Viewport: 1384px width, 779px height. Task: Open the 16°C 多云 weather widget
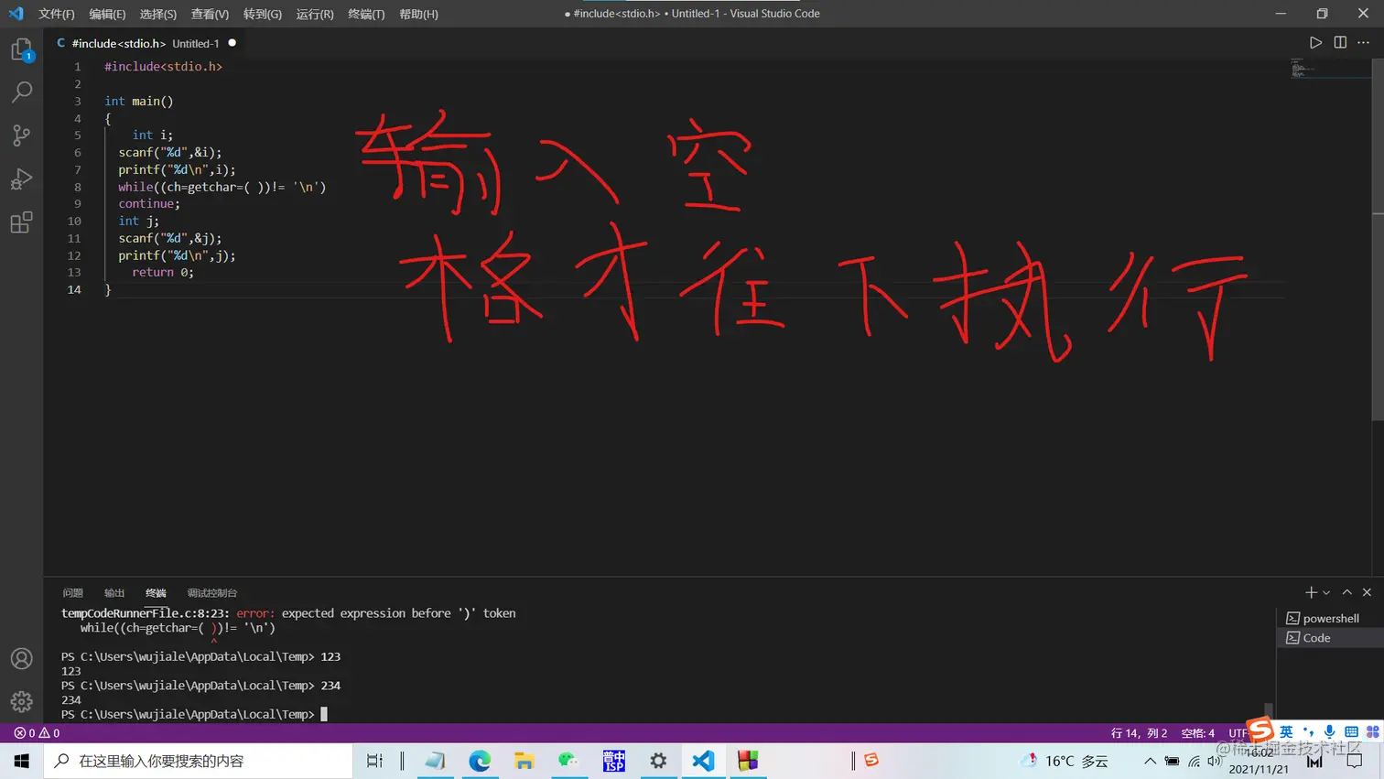pos(1065,761)
